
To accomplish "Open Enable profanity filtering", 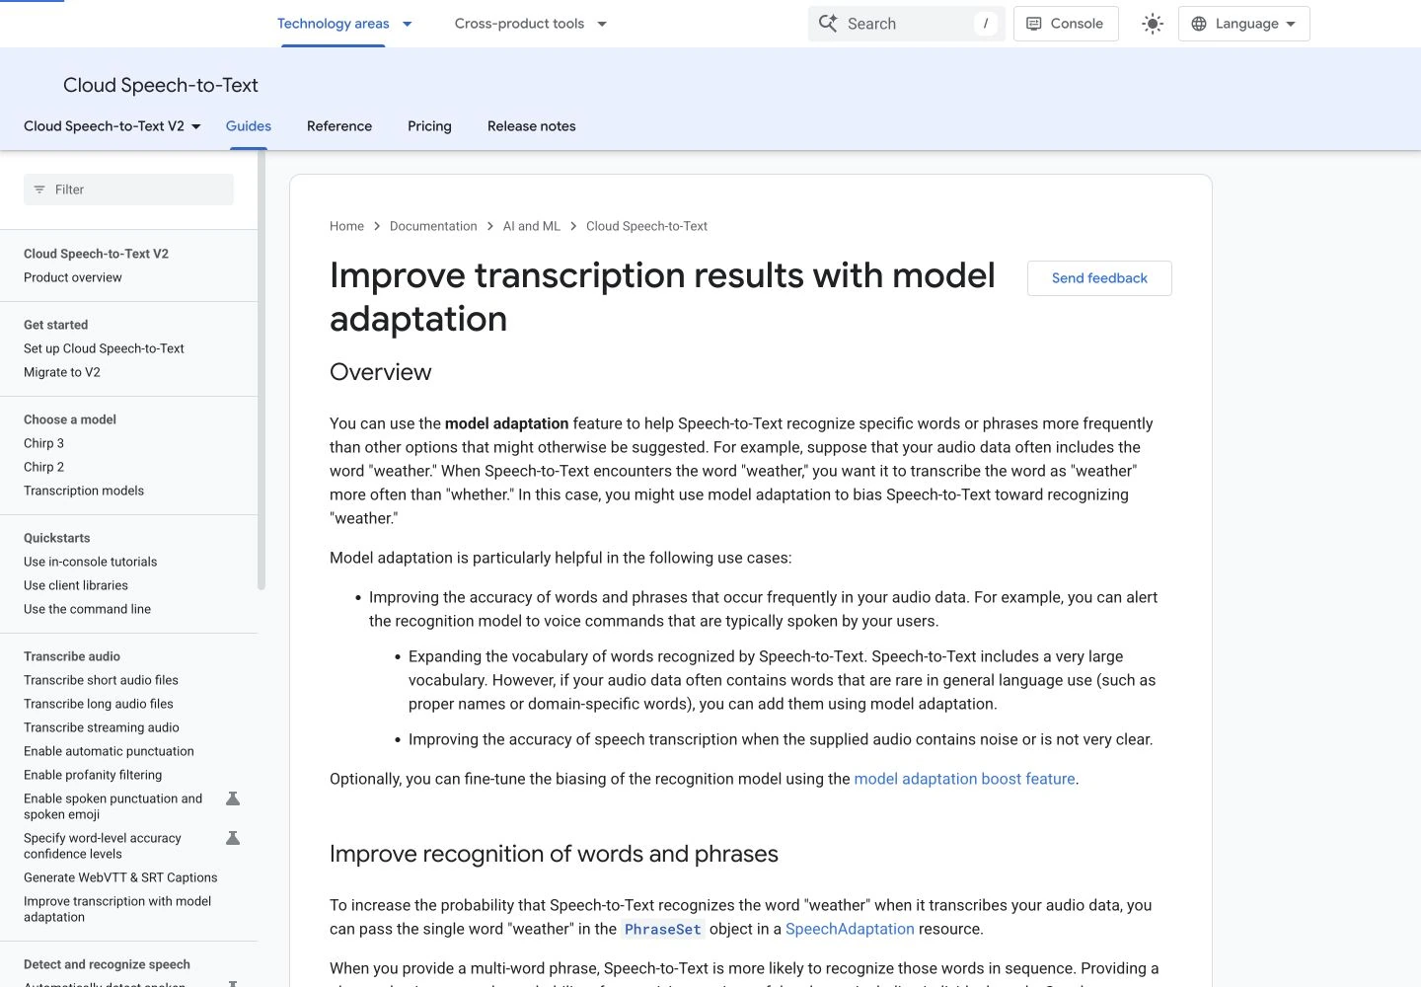I will pos(93,775).
